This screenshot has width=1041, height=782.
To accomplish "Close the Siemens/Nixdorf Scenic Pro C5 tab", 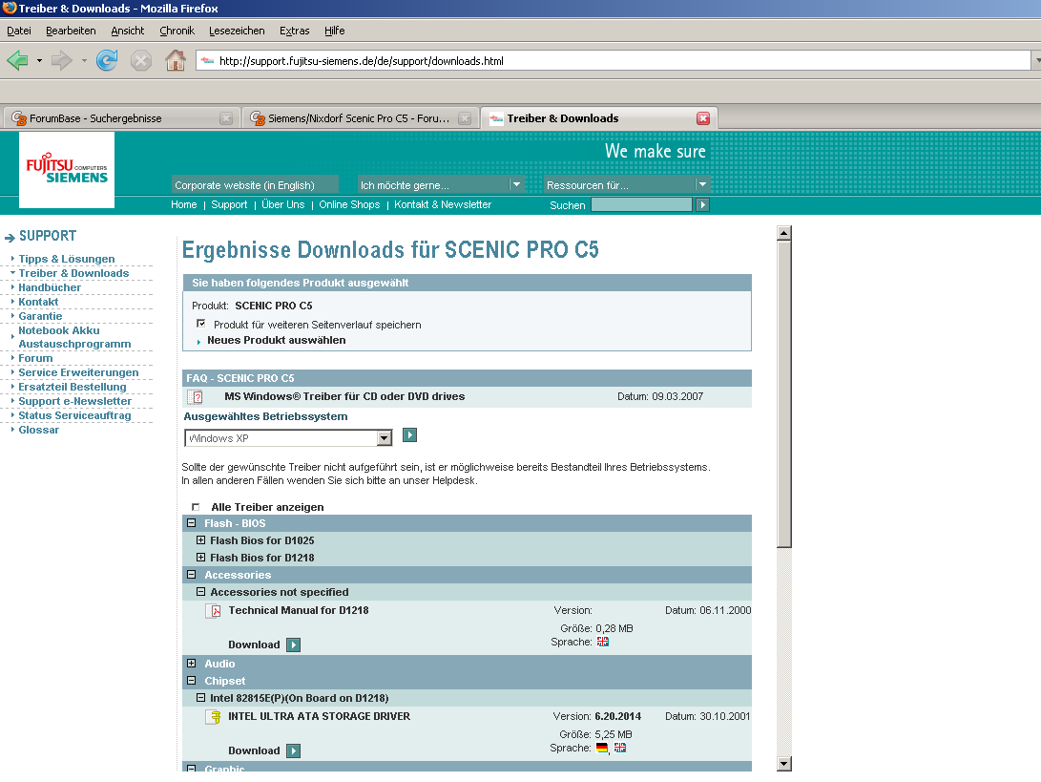I will coord(465,118).
